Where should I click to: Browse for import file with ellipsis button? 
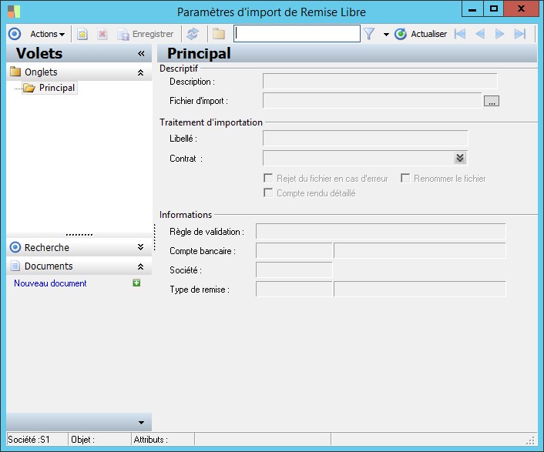492,101
